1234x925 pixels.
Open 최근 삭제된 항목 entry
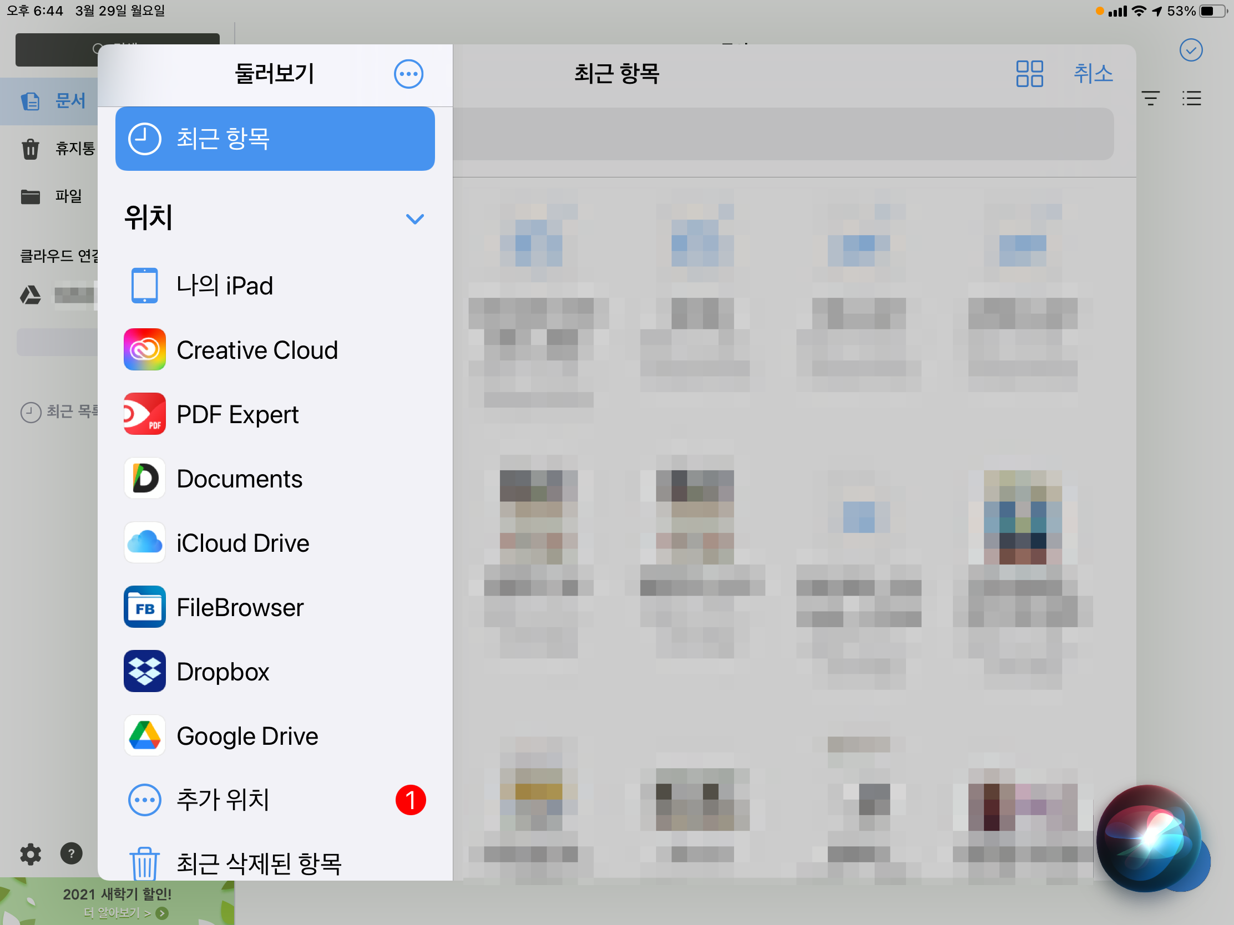coord(258,862)
